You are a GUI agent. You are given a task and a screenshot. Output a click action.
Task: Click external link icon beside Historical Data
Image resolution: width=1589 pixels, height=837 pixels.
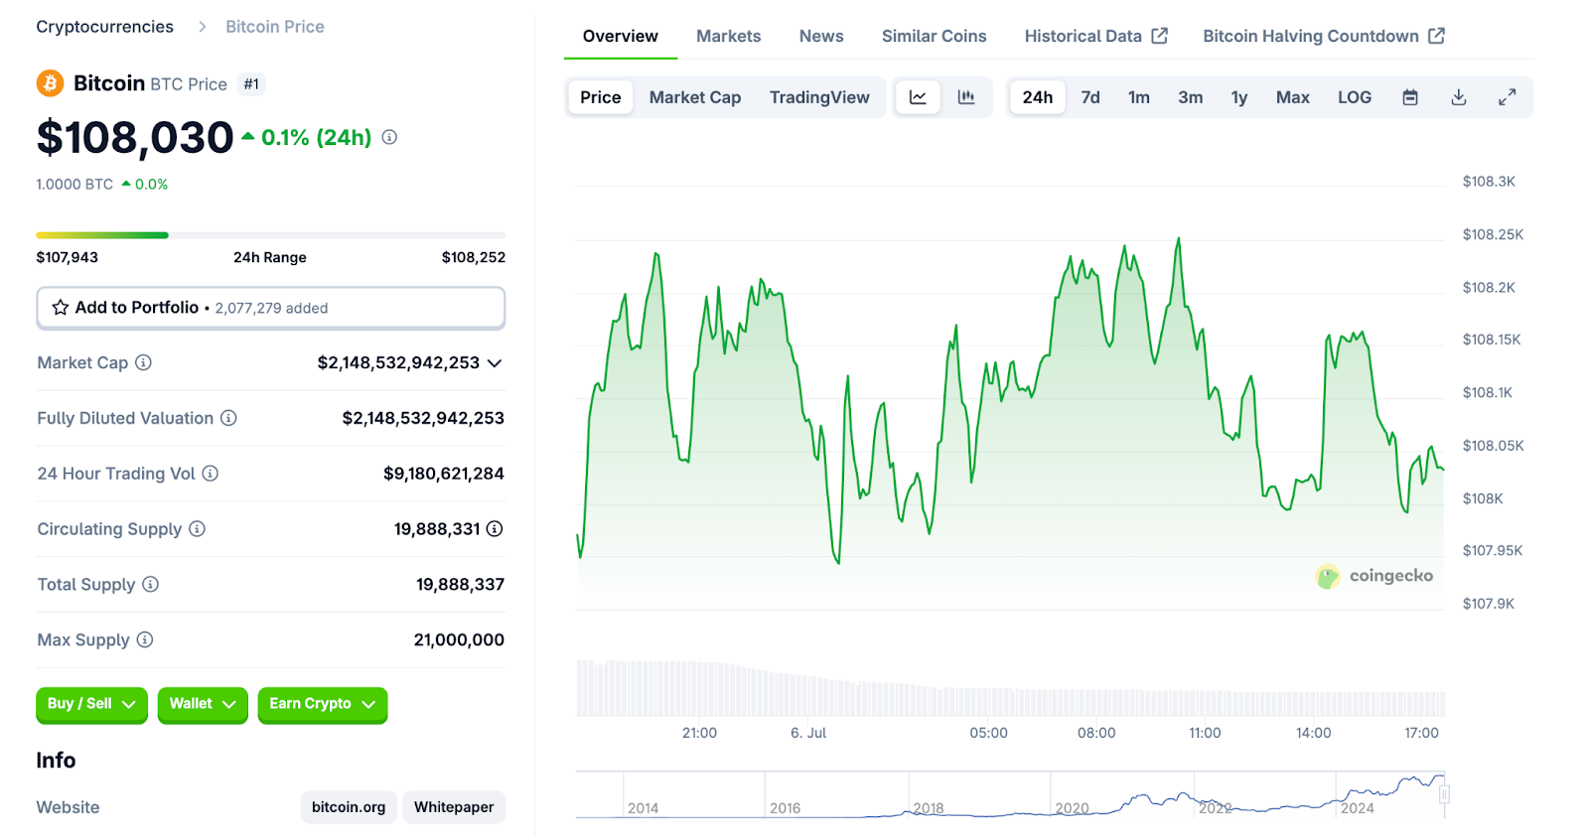(1159, 36)
